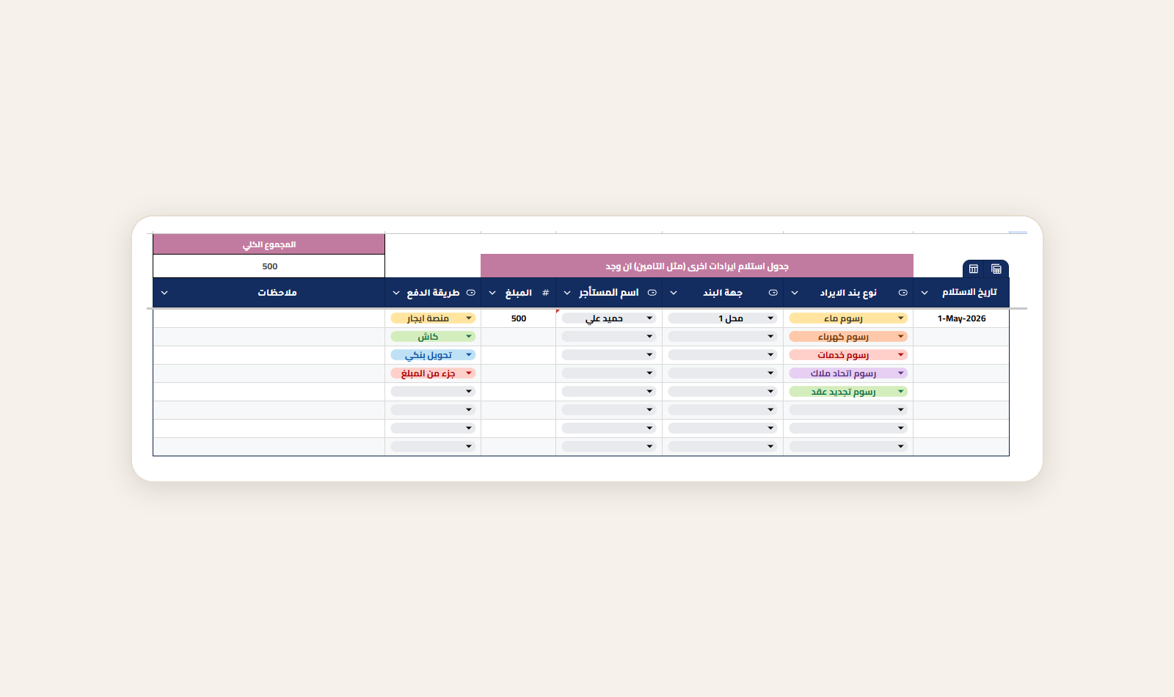This screenshot has width=1174, height=697.
Task: Click the table columns icon in the tab
Action: coord(974,269)
